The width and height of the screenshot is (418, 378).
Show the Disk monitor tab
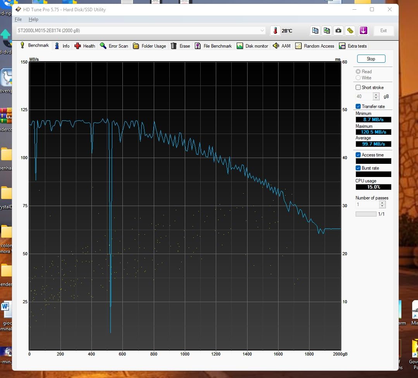253,46
